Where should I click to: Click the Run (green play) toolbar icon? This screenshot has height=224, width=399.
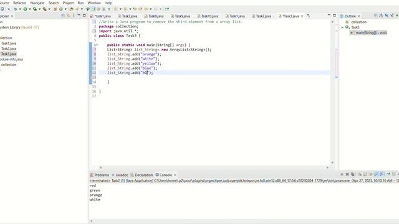pyautogui.click(x=25, y=9)
